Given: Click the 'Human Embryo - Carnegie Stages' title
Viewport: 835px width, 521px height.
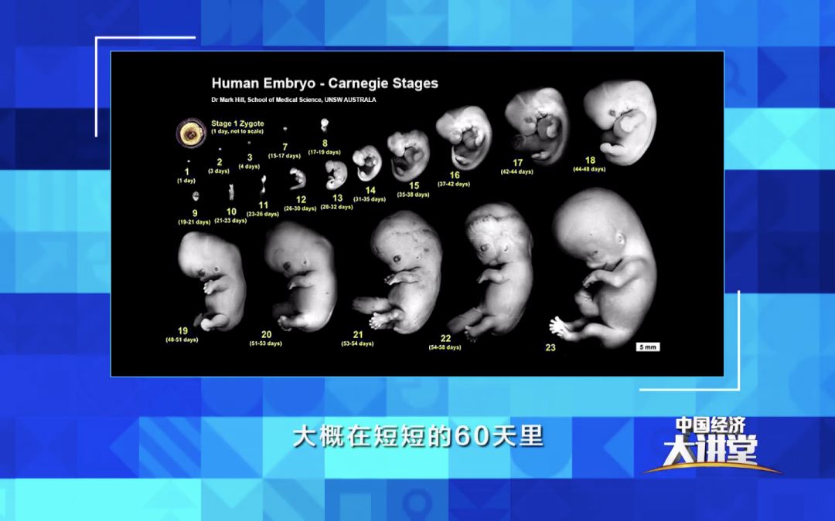Looking at the screenshot, I should click(325, 83).
